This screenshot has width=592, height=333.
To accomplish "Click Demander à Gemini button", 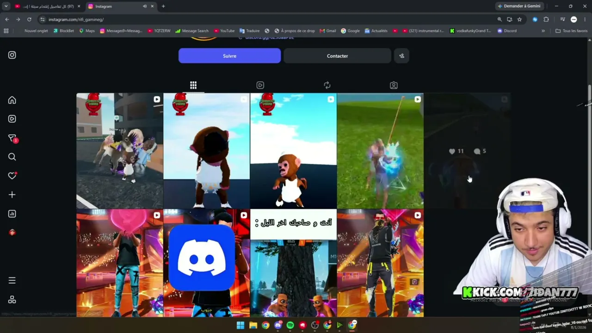I will coord(519,6).
